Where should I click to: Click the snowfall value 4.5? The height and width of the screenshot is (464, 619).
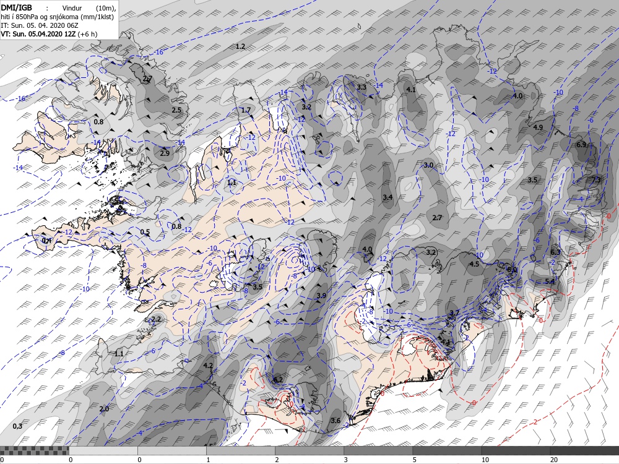[474, 264]
